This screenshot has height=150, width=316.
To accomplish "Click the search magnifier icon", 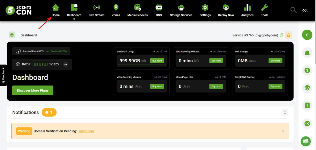I will 293,10.
